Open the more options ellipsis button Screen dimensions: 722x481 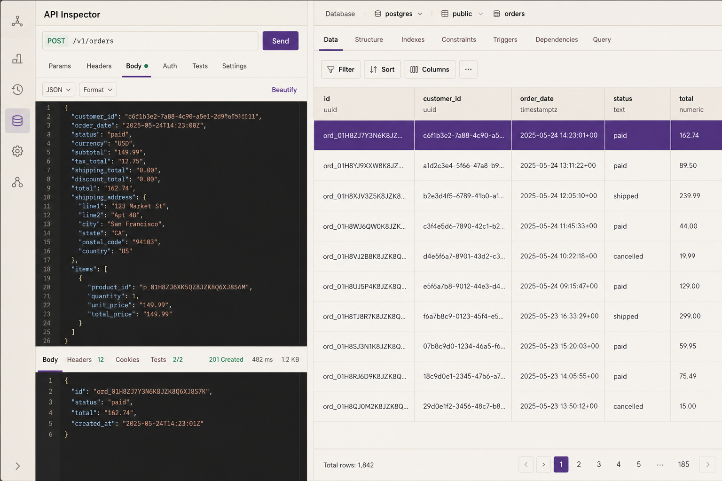click(x=468, y=70)
